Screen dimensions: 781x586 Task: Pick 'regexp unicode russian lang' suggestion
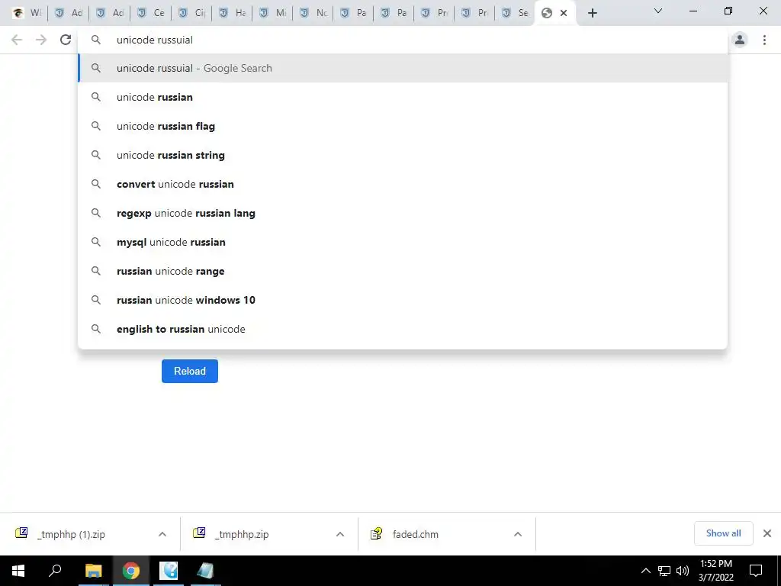(x=403, y=213)
